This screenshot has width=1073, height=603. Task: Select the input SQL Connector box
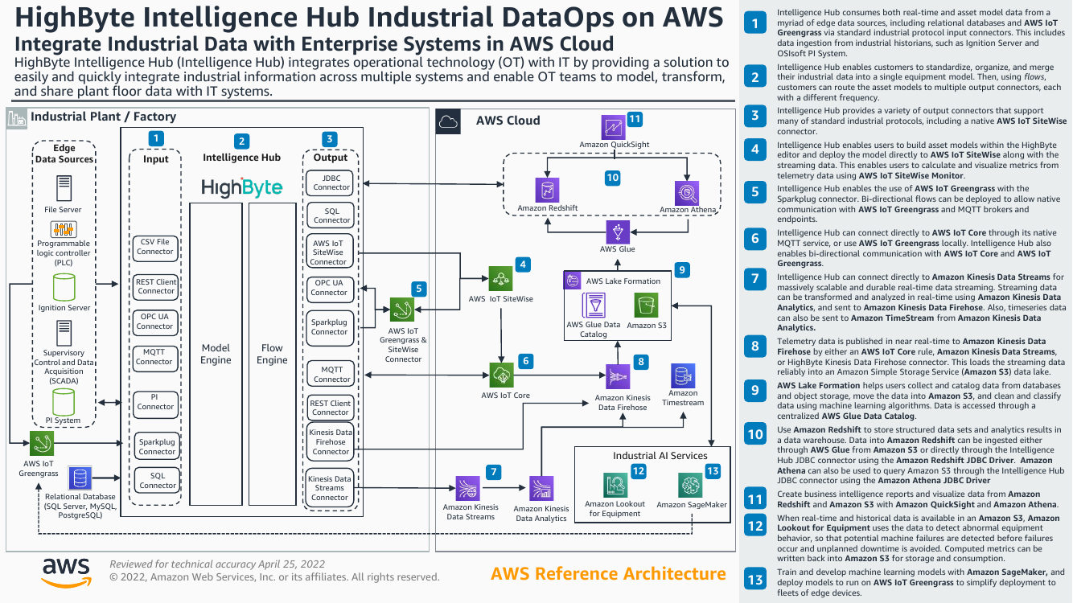[x=158, y=481]
